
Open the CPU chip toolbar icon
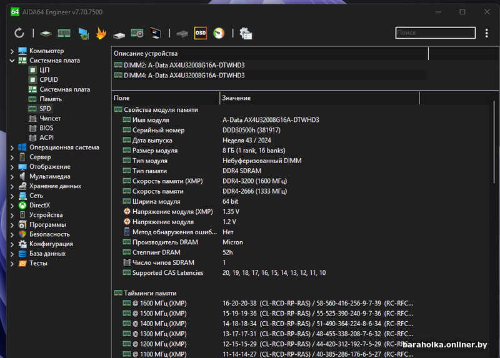[x=46, y=33]
